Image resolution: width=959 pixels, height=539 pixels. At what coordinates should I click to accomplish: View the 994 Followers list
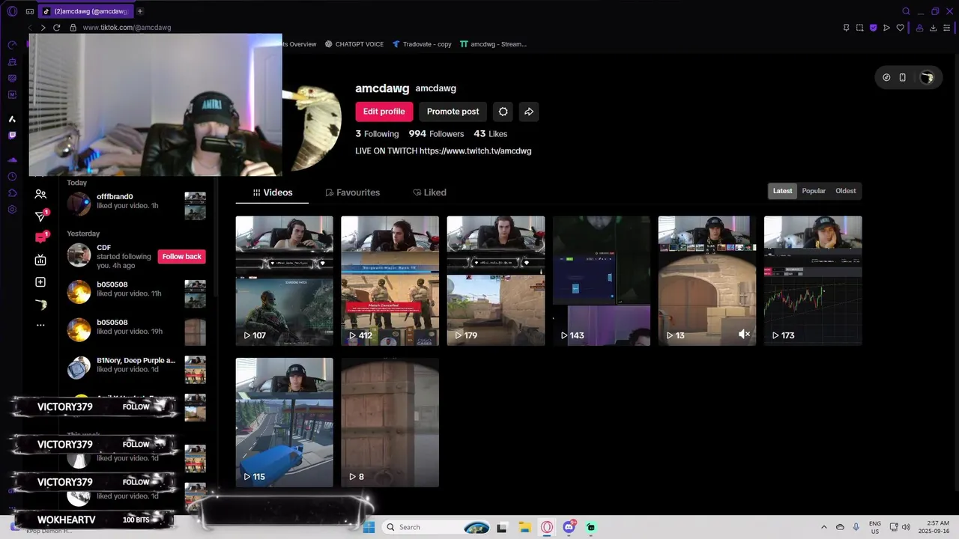coord(436,134)
